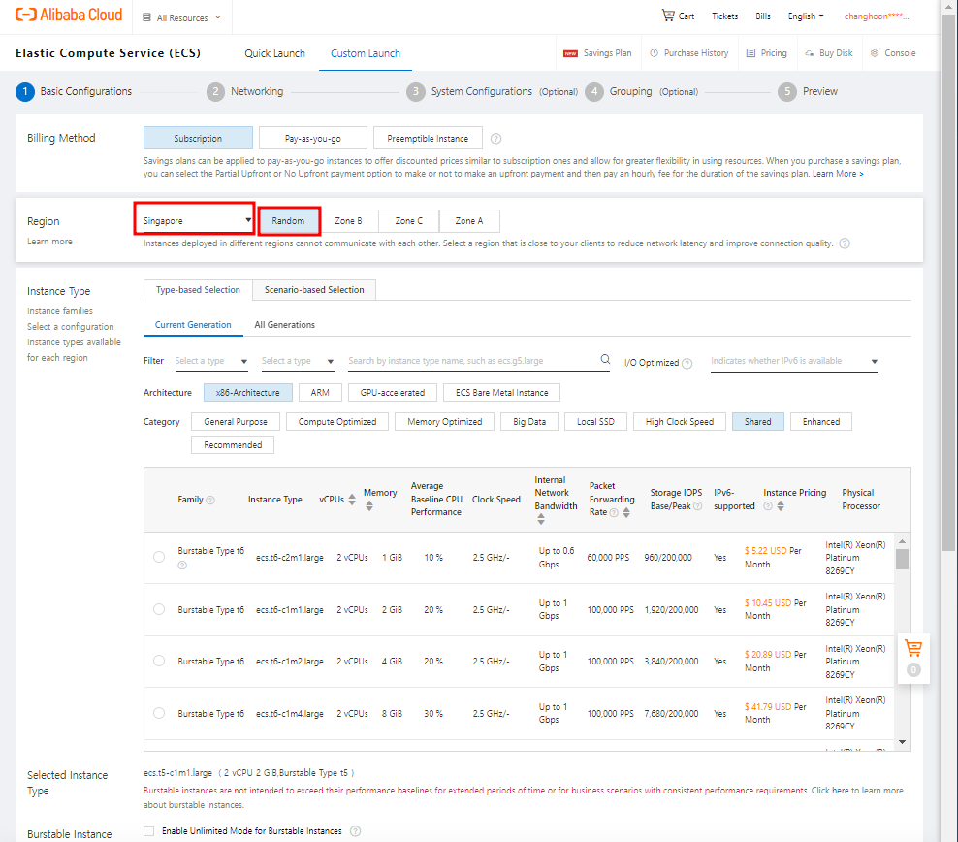This screenshot has height=842, width=958.
Task: Click instance table scroll down arrow
Action: (x=902, y=742)
